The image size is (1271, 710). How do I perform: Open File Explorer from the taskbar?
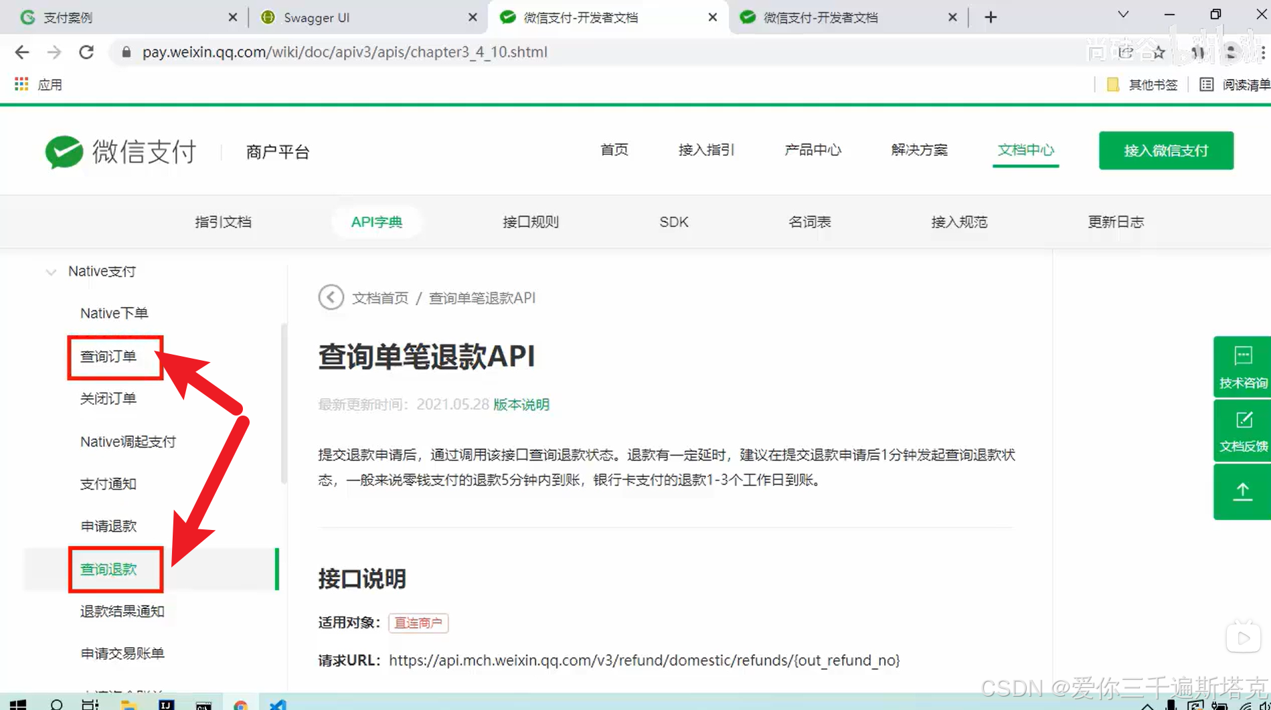(129, 705)
